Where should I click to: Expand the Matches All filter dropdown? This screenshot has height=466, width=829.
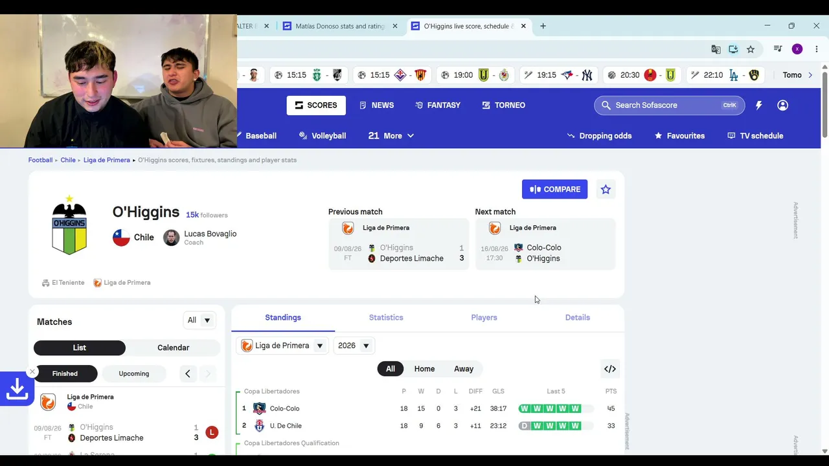[x=199, y=320]
